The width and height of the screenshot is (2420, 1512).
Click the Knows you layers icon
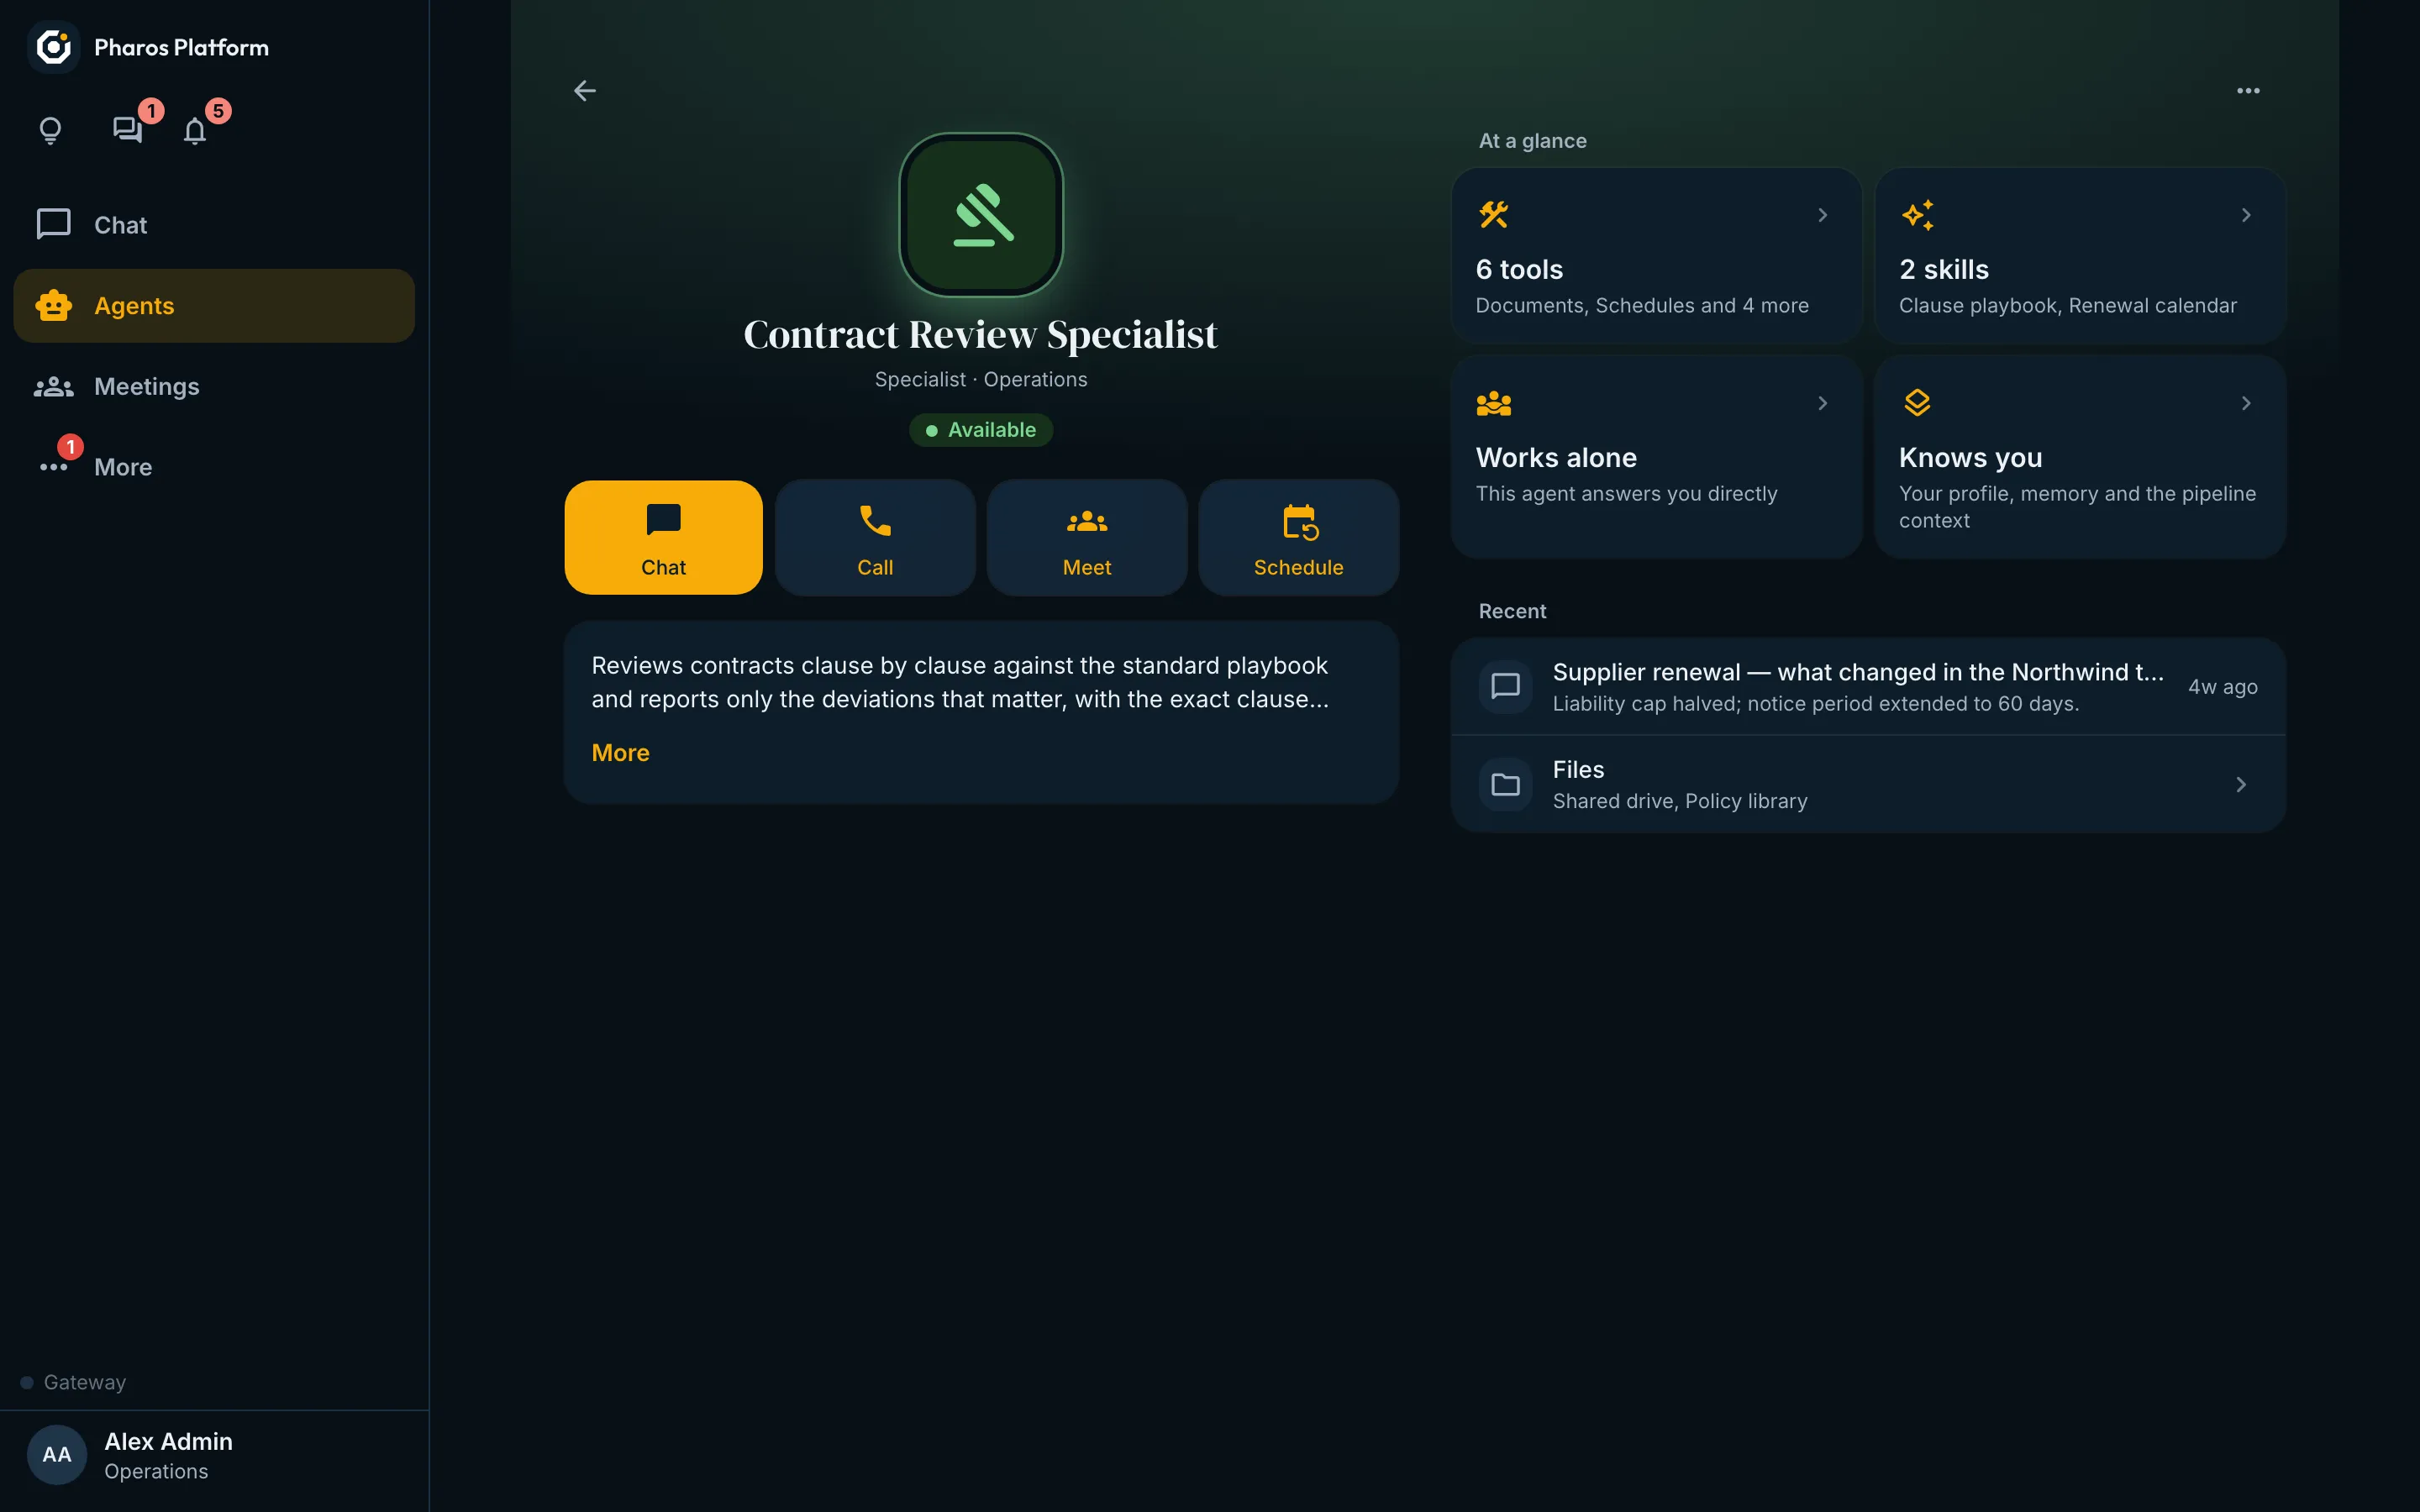coord(1917,402)
